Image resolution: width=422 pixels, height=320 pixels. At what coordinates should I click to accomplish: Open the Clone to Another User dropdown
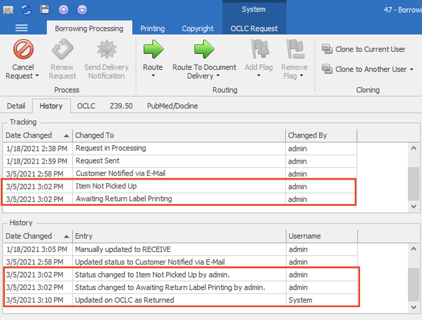tap(412, 69)
